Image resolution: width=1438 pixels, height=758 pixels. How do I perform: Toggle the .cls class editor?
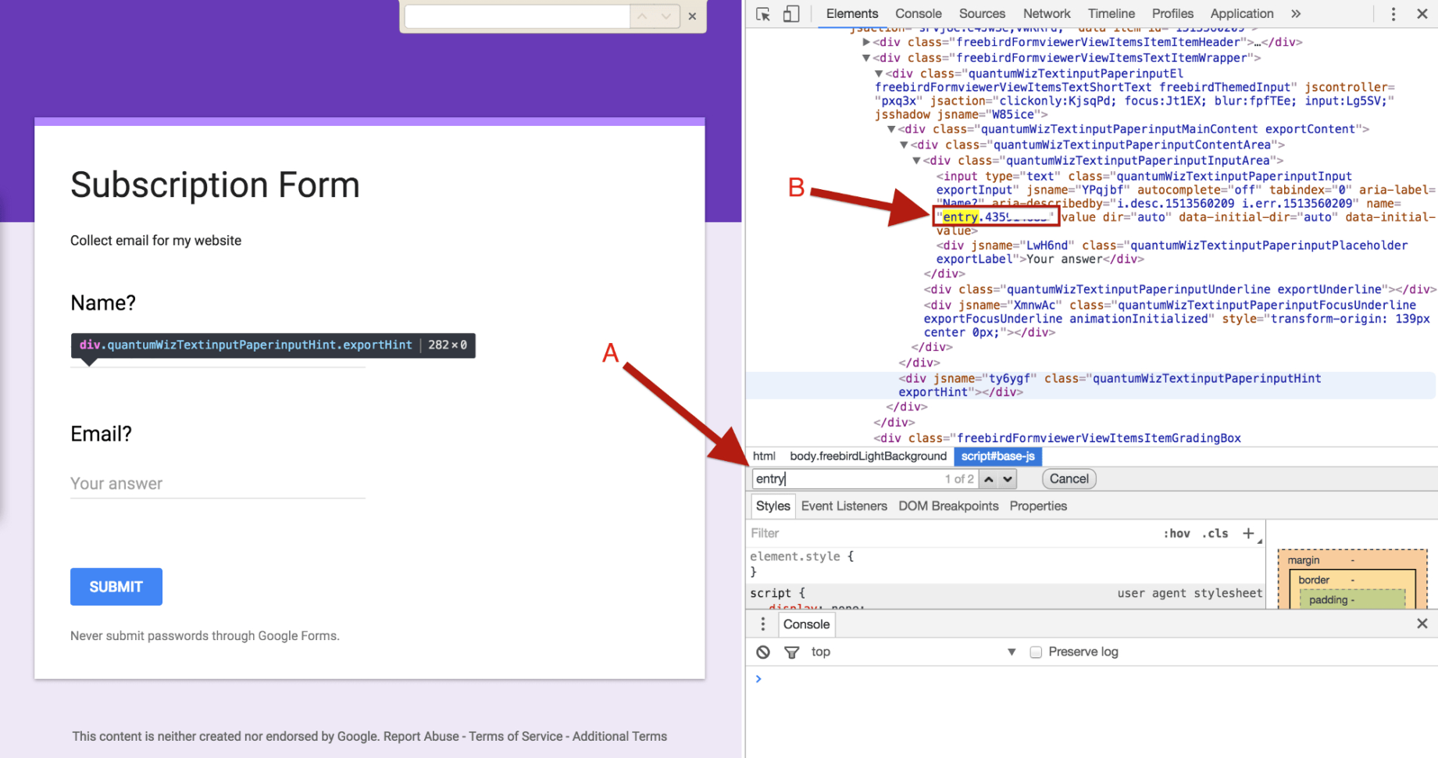1215,534
